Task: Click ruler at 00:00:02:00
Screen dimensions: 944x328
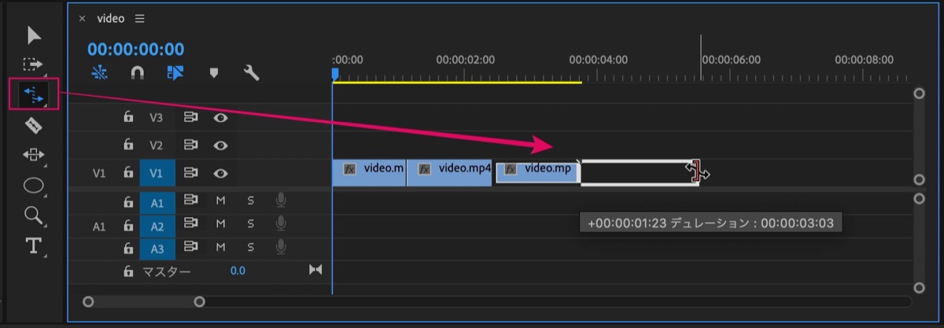Action: click(x=466, y=60)
